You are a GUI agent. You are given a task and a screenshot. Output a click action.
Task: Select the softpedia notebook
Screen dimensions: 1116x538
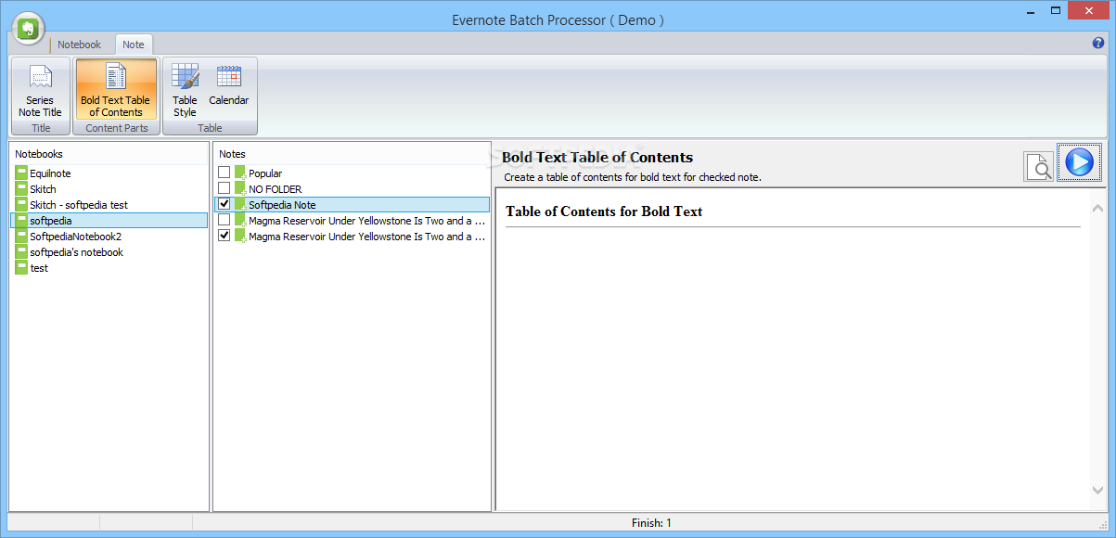click(109, 221)
